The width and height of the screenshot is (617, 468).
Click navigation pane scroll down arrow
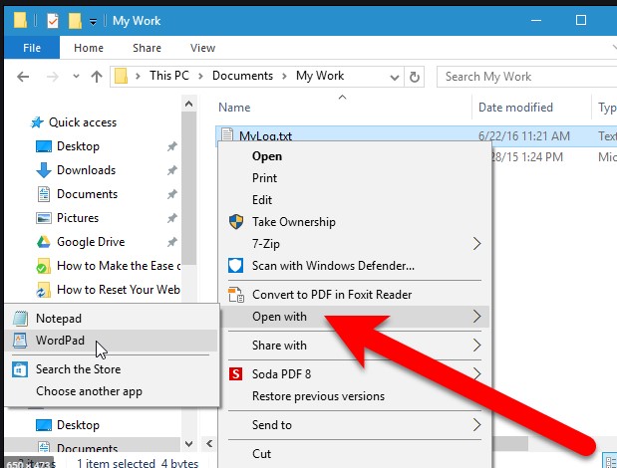click(x=188, y=444)
